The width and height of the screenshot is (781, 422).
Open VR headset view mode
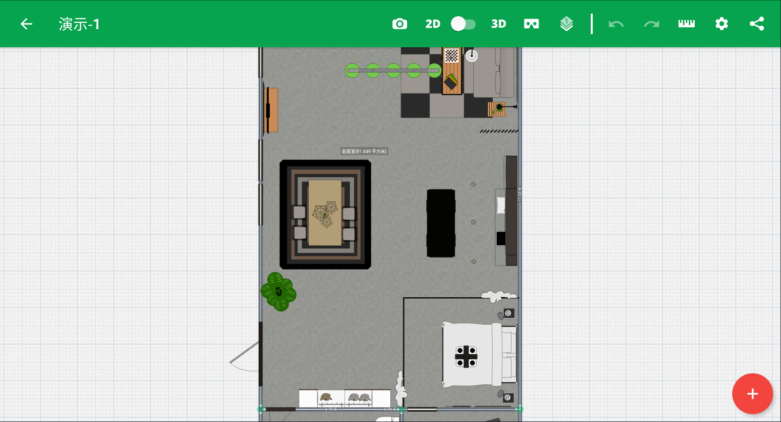point(531,24)
